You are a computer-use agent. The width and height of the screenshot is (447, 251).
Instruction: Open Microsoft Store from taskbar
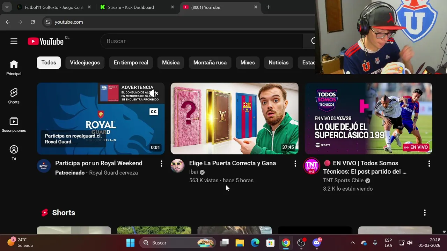tap(270, 243)
